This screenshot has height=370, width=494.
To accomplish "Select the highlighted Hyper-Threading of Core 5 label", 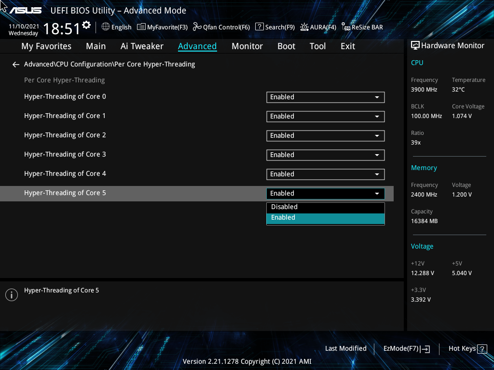I will [x=65, y=193].
